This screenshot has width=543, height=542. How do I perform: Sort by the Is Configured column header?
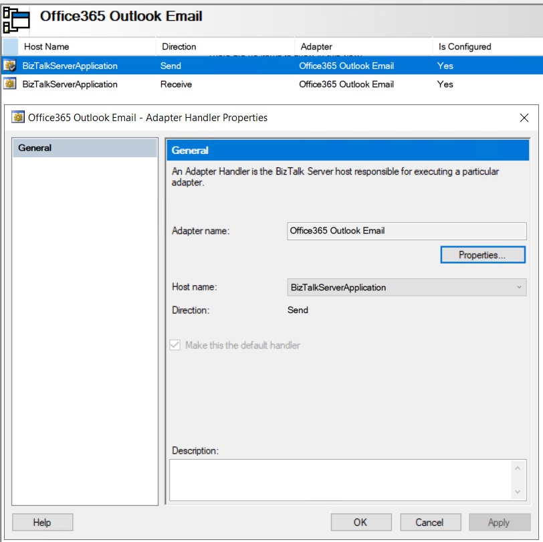click(x=463, y=46)
